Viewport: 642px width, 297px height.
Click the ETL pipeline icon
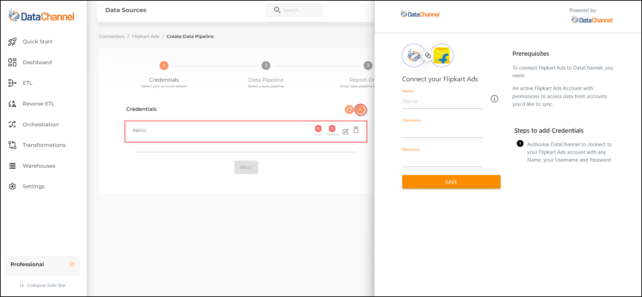click(x=12, y=83)
